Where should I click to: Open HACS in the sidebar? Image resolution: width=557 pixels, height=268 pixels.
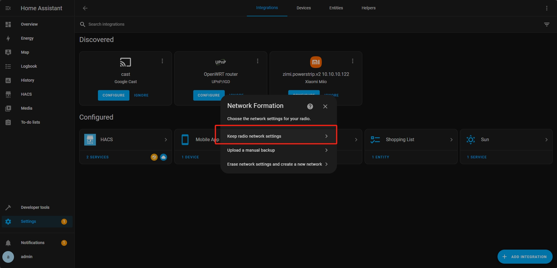(26, 94)
